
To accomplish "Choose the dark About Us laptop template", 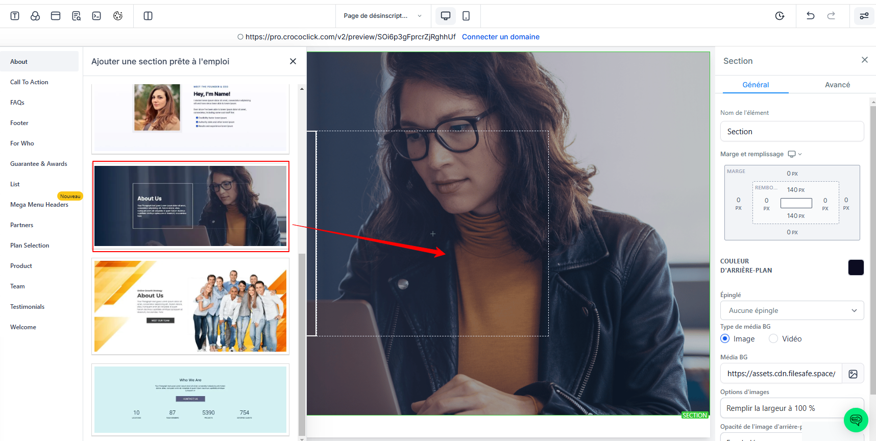I will pyautogui.click(x=190, y=206).
